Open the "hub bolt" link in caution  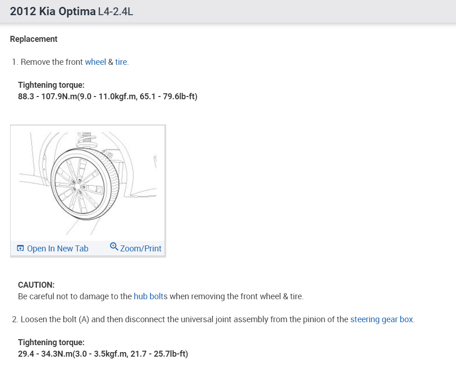[x=148, y=296]
